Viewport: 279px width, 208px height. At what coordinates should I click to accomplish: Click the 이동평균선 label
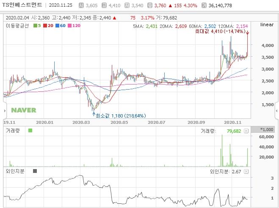[x=17, y=26]
